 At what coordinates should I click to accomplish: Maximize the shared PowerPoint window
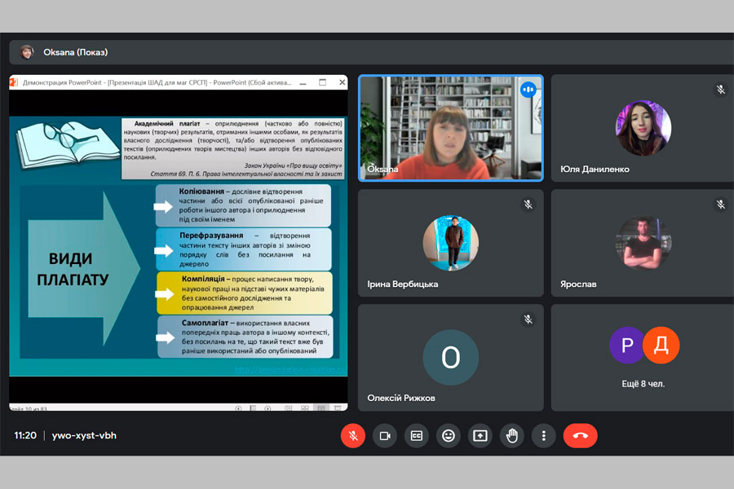click(x=322, y=82)
